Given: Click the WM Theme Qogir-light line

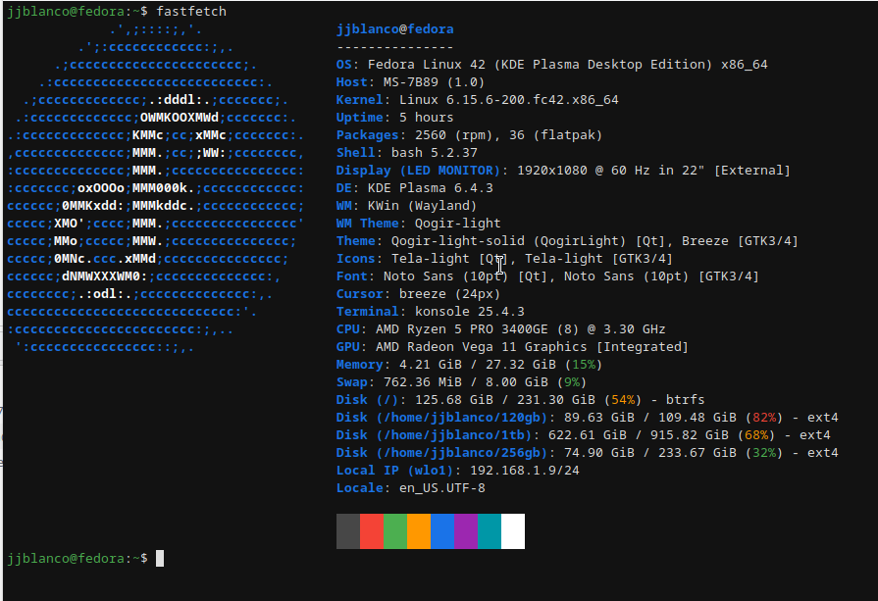Looking at the screenshot, I should click(418, 224).
